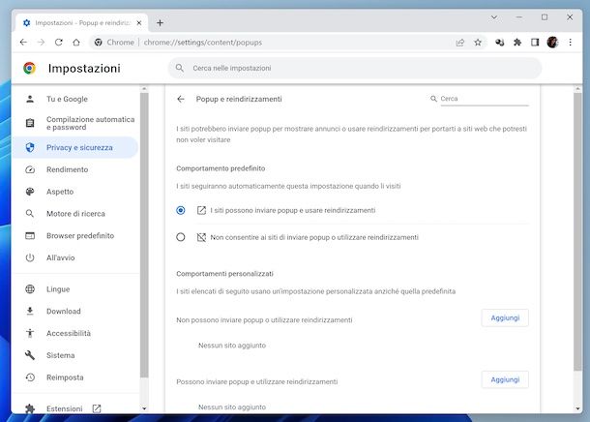
Task: Open the extensions puzzle icon in the toolbar
Action: (x=517, y=43)
